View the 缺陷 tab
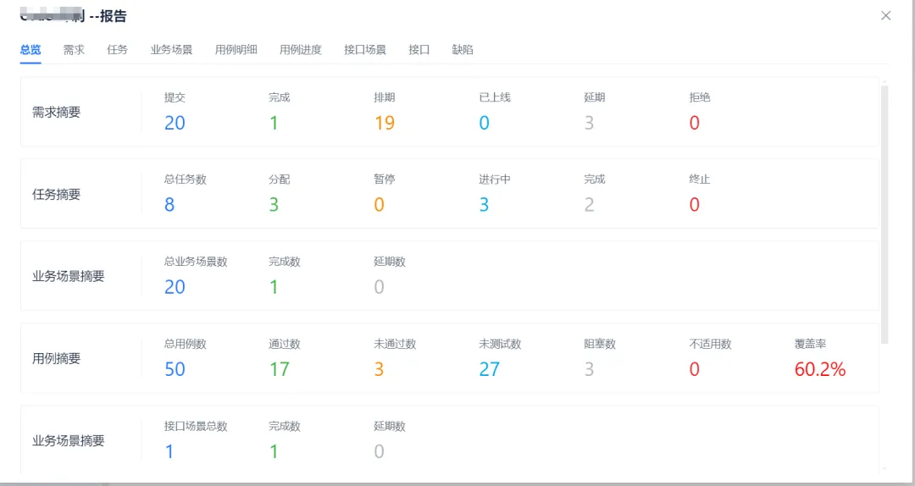915x486 pixels. [x=463, y=50]
